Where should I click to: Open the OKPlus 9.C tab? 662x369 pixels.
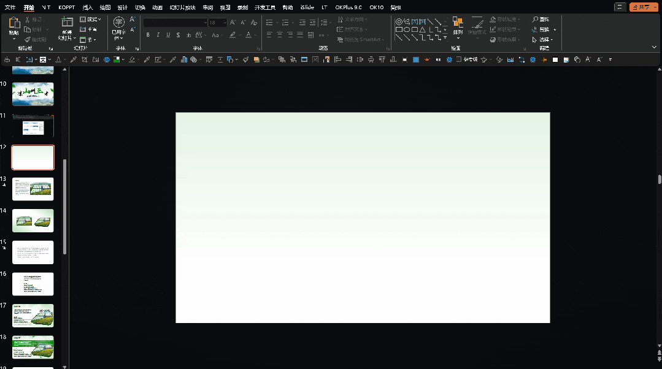tap(348, 7)
